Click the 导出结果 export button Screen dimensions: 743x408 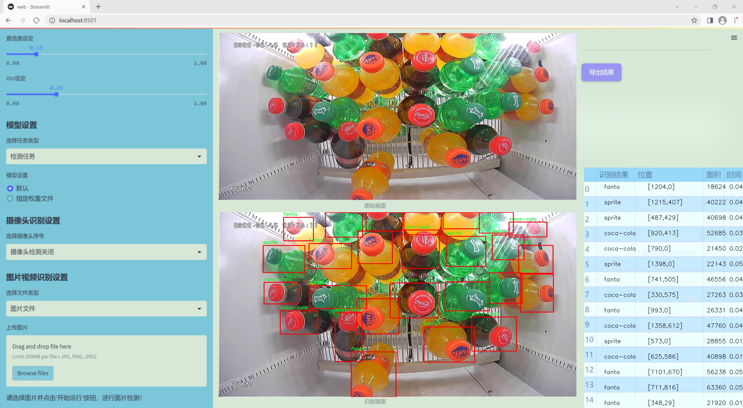pos(602,72)
